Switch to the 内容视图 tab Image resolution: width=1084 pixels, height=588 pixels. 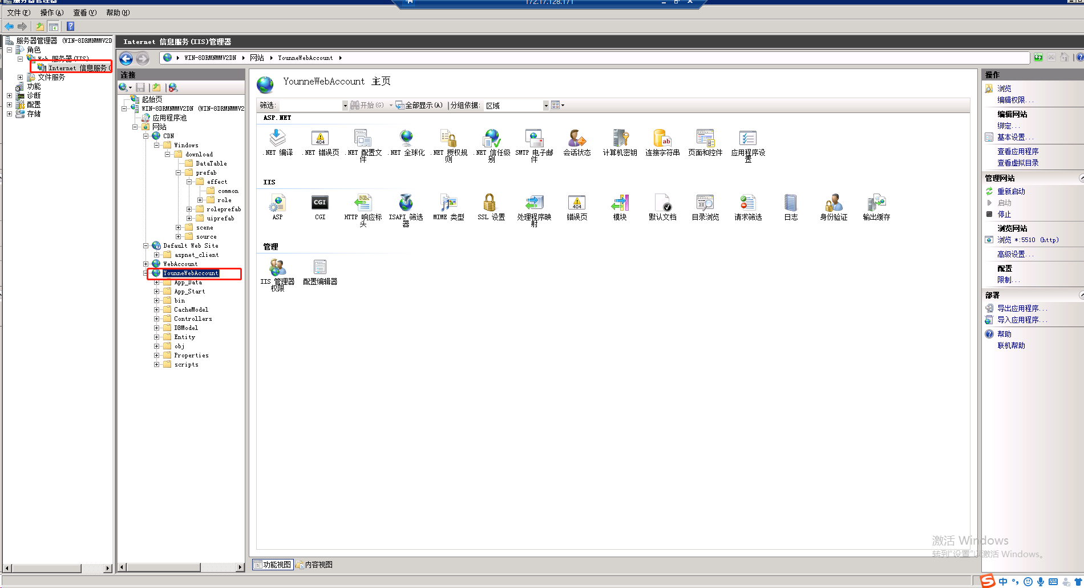313,564
